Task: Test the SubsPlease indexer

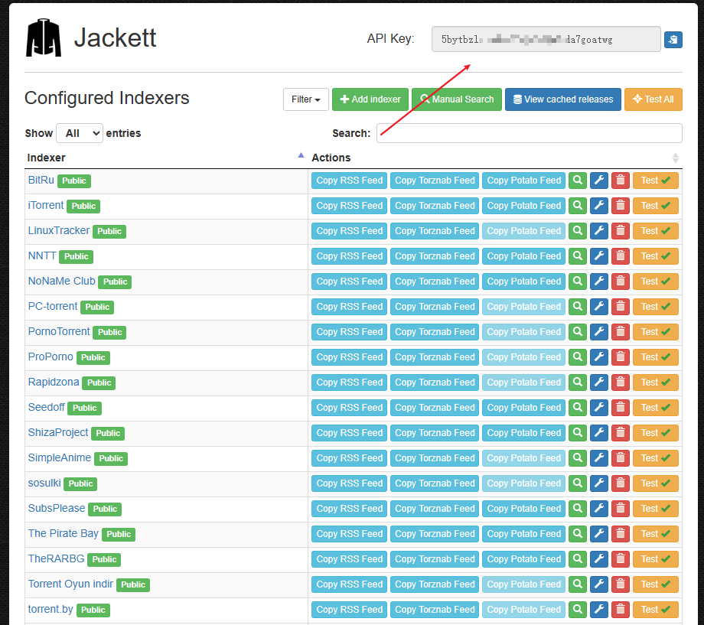Action: pos(656,509)
